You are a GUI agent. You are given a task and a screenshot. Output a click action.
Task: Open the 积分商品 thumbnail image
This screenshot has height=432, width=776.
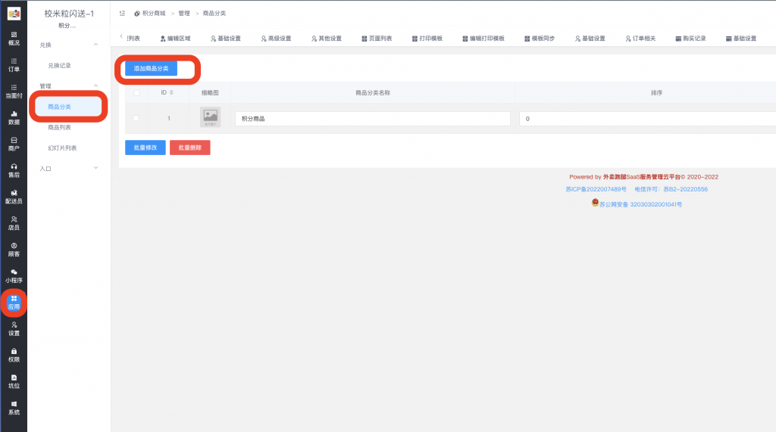(211, 117)
